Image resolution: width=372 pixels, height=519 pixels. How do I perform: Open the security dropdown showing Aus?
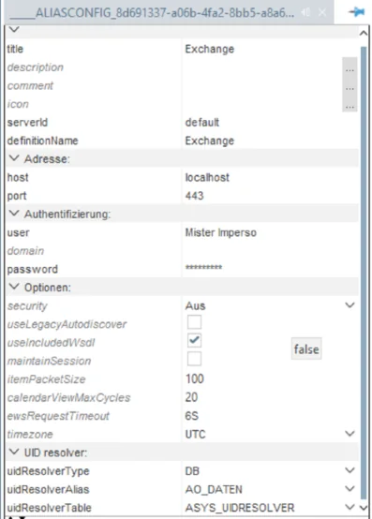click(350, 305)
